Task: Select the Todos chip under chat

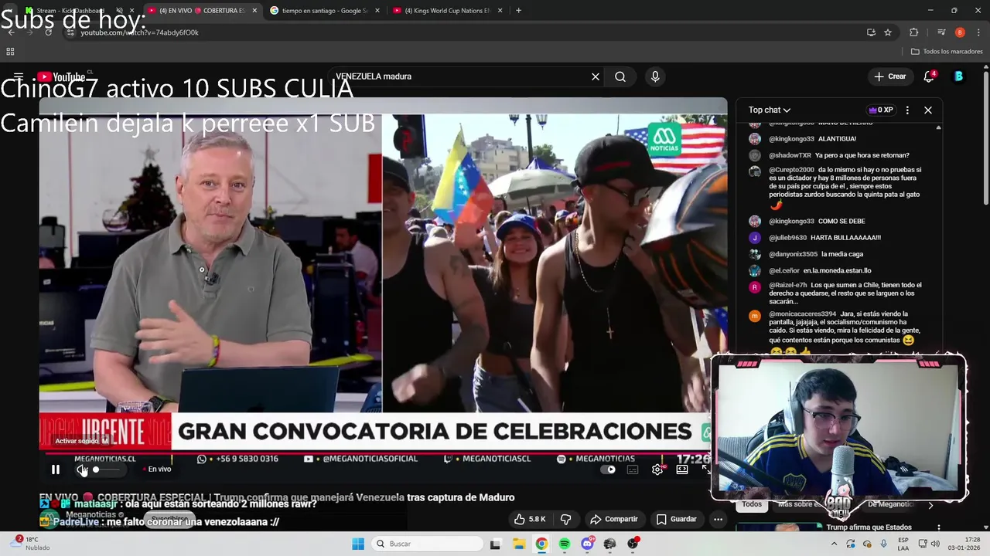Action: click(752, 504)
